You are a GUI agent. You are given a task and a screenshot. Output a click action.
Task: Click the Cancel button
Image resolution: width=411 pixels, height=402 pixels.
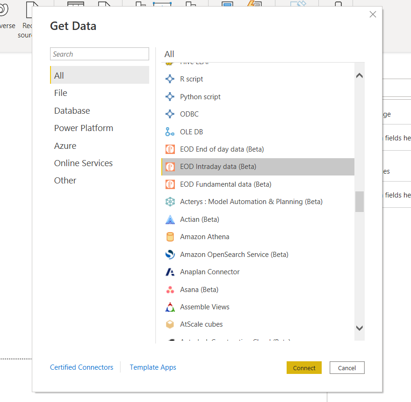pos(347,368)
